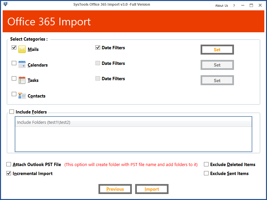Screen dimensions: 267x200
Task: Click the Select Categories group label
Action: tap(29, 39)
